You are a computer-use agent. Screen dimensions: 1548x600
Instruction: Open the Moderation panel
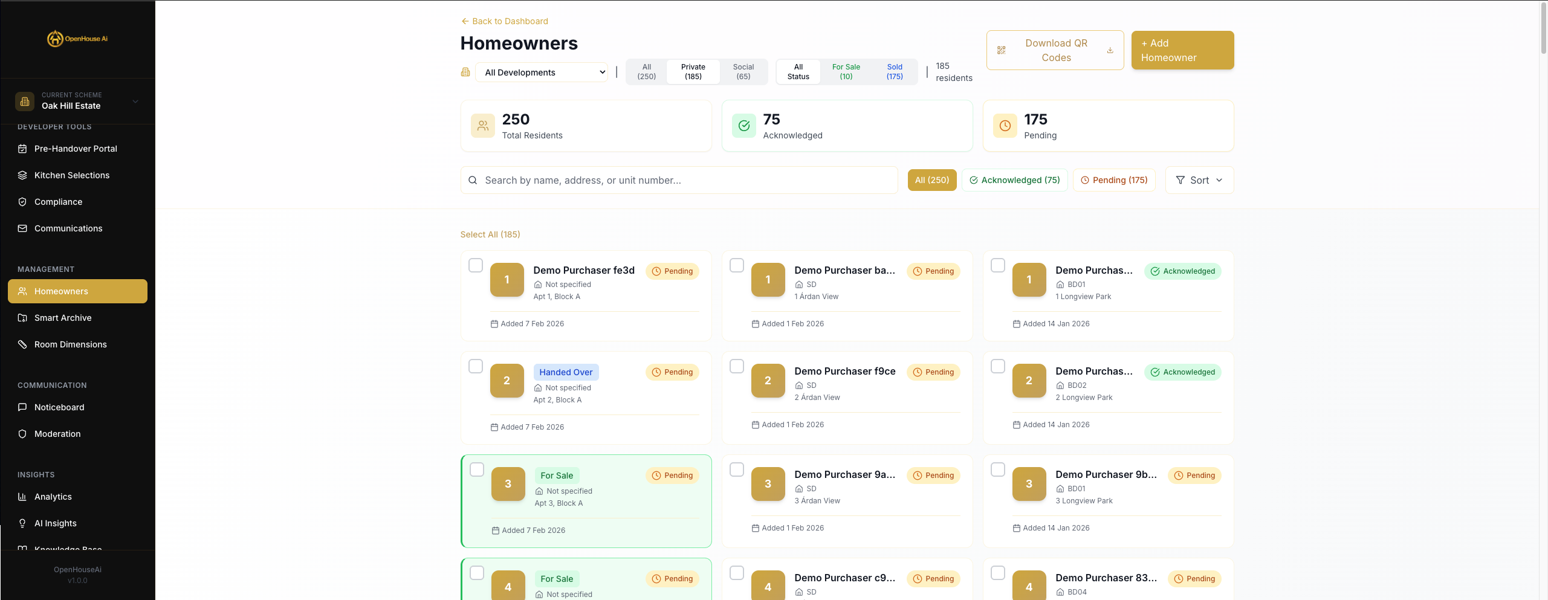[x=57, y=434]
